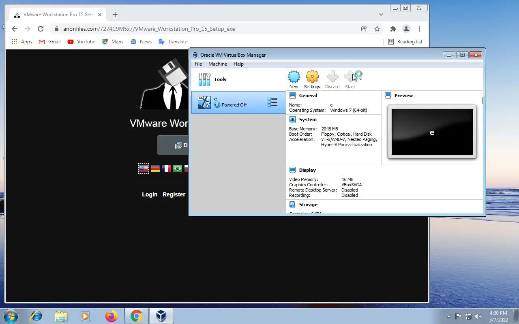Open Chrome extensions puzzle icon
This screenshot has height=324, width=519.
point(393,29)
